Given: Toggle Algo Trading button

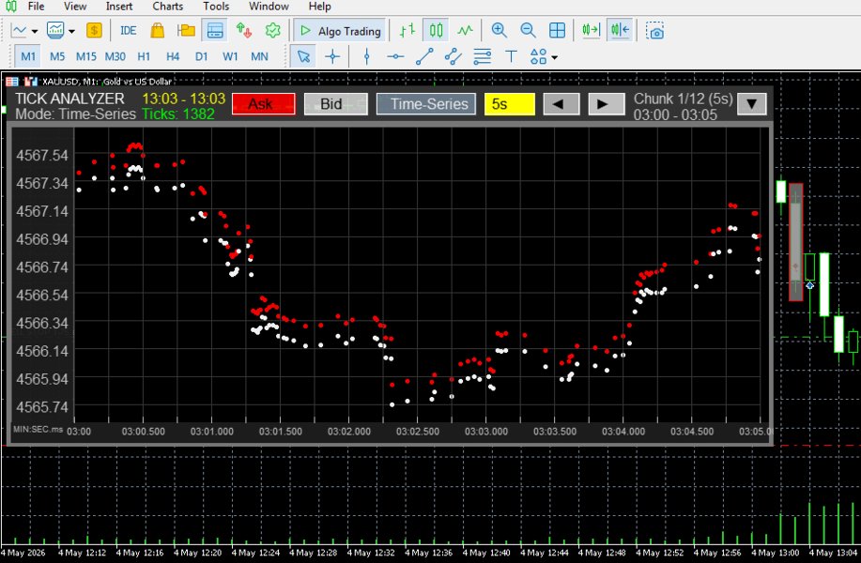Looking at the screenshot, I should tap(341, 31).
